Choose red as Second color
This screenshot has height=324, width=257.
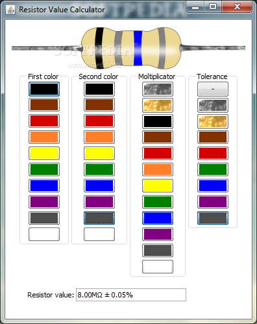coord(99,121)
